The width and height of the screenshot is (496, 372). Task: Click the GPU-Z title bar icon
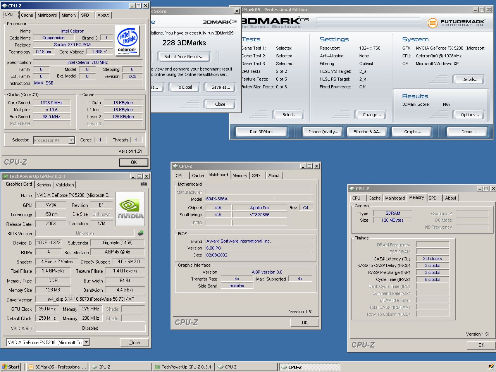tap(5, 176)
